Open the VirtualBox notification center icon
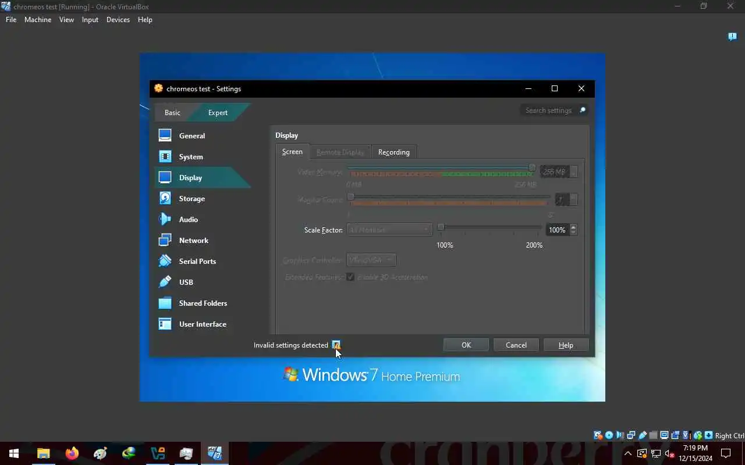The image size is (745, 465). [732, 37]
